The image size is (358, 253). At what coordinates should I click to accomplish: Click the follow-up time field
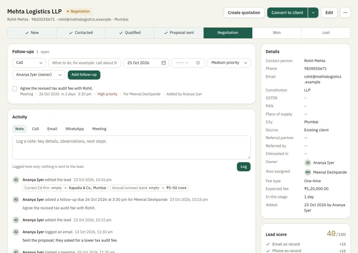tap(188, 63)
